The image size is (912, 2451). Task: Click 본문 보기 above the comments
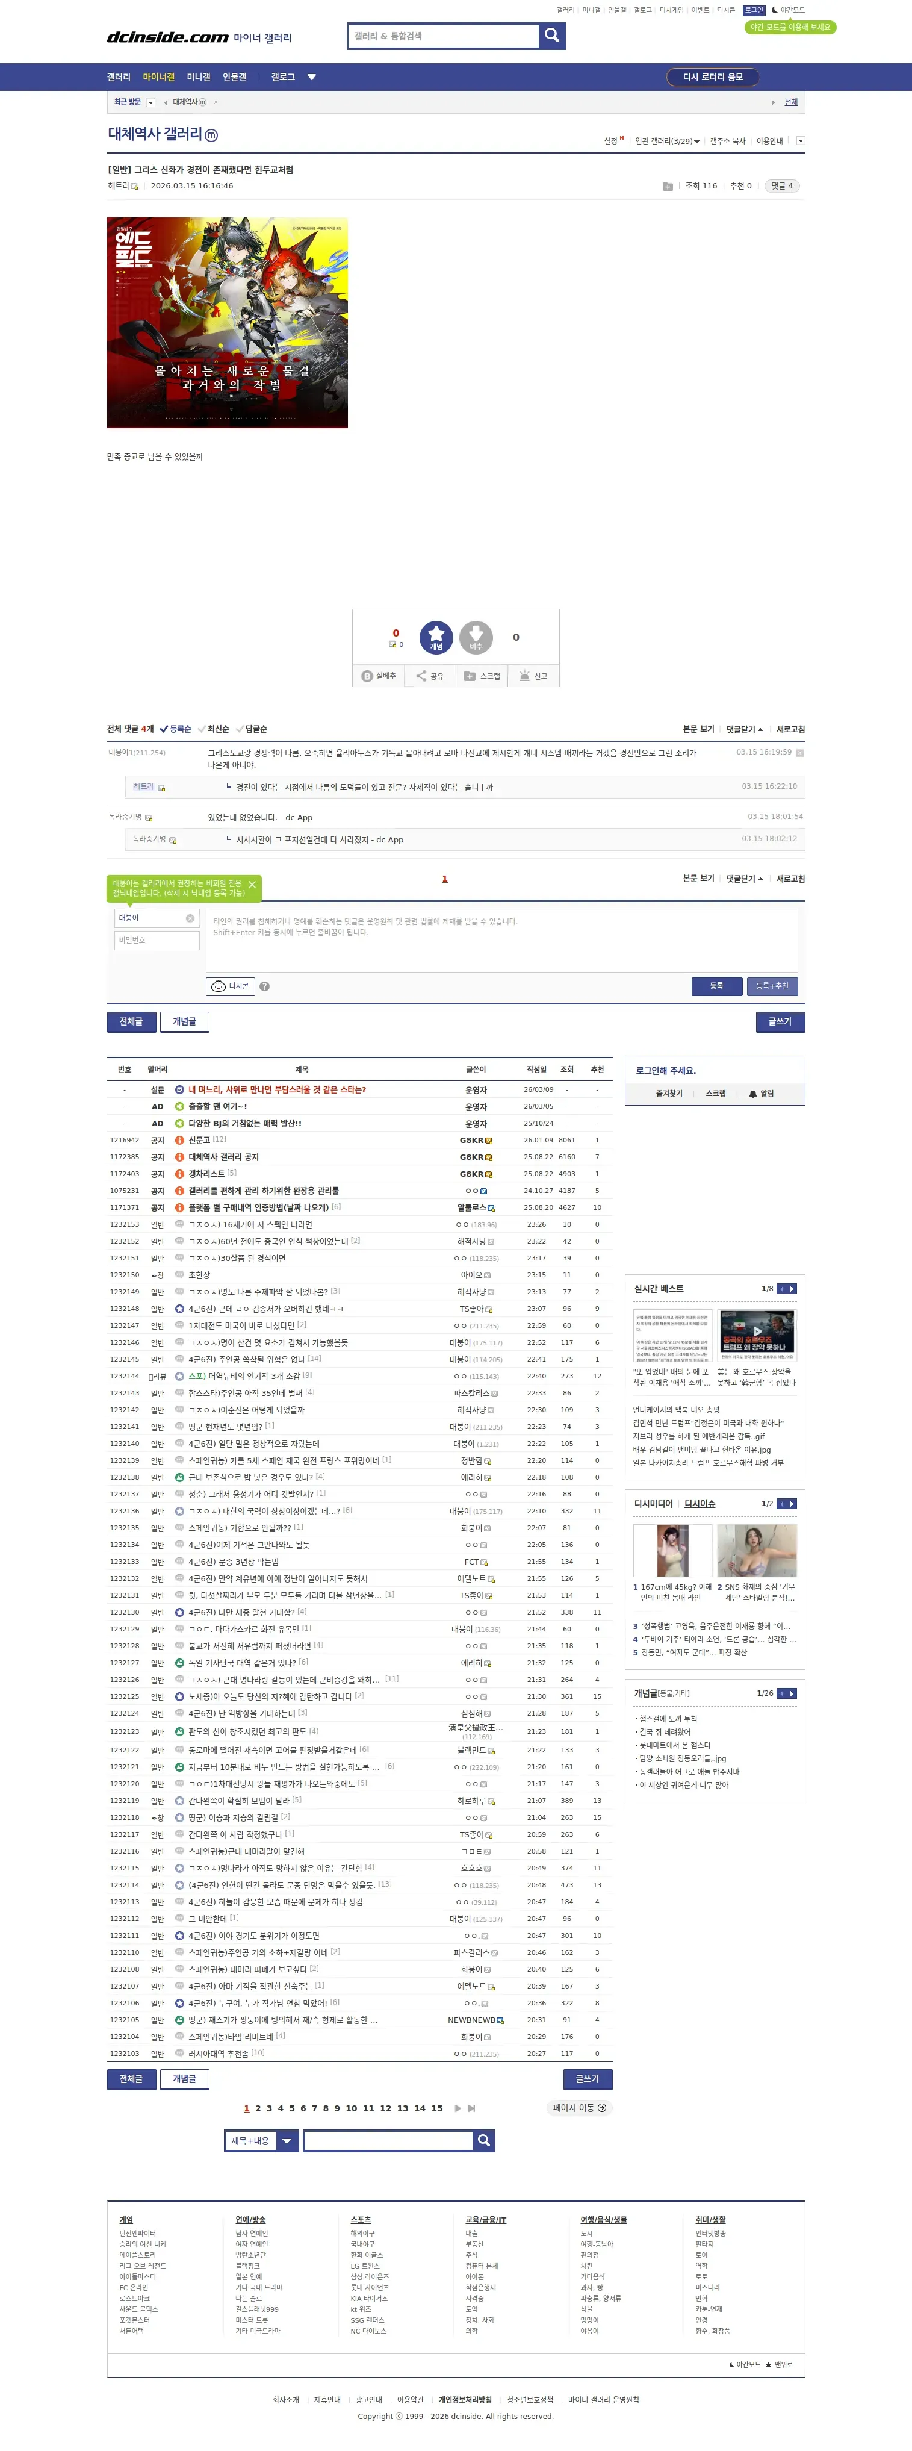click(698, 730)
